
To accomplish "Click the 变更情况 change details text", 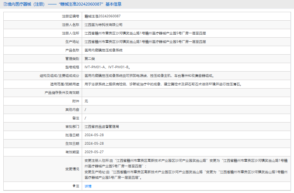I will (186, 169).
